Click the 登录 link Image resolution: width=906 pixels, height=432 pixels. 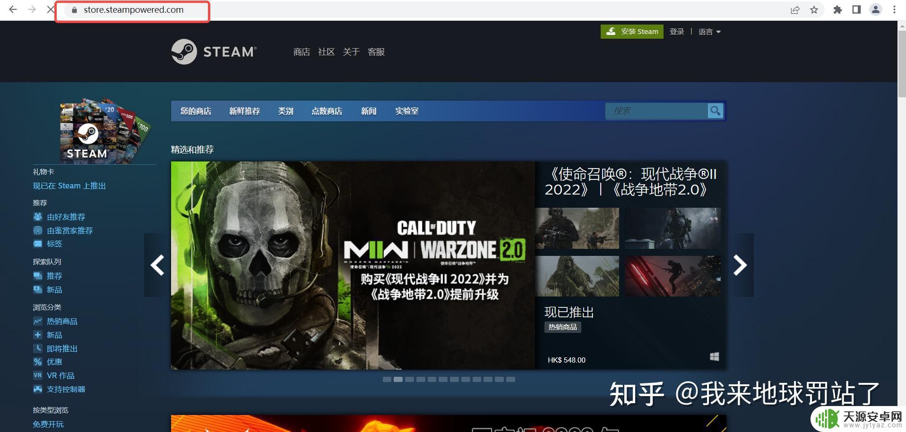677,32
